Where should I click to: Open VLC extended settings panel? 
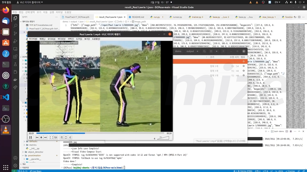(56, 137)
